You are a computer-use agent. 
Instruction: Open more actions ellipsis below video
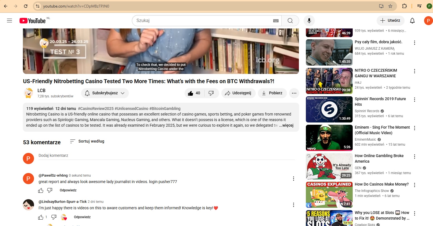[x=294, y=93]
